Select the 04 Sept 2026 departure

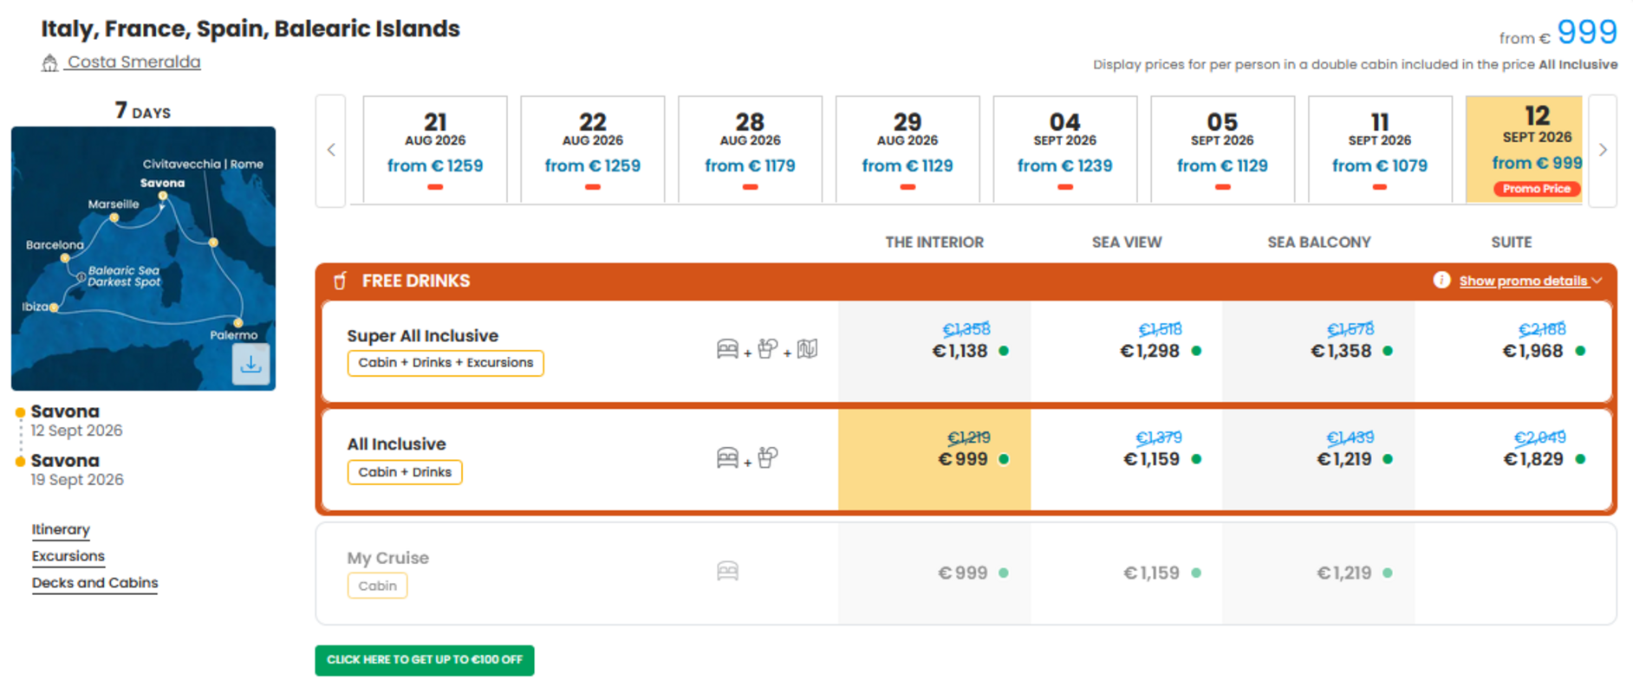(1065, 150)
